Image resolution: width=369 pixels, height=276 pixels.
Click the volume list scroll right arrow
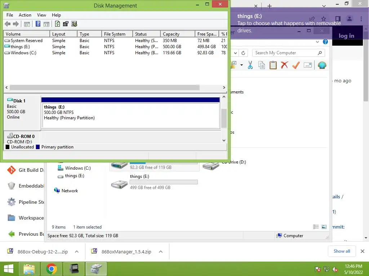point(224,88)
